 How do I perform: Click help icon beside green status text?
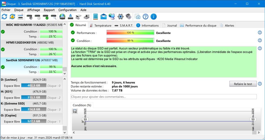tap(260, 48)
